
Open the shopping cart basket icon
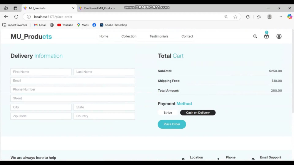pyautogui.click(x=266, y=36)
